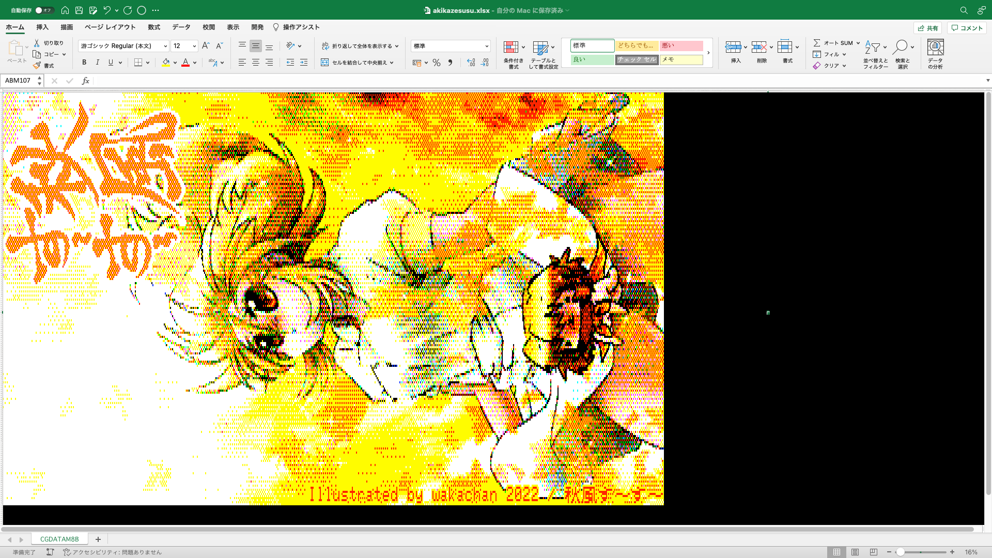The height and width of the screenshot is (558, 992).
Task: Open Format as Table menu
Action: (543, 54)
